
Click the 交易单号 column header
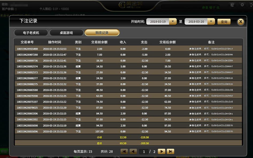27,42
